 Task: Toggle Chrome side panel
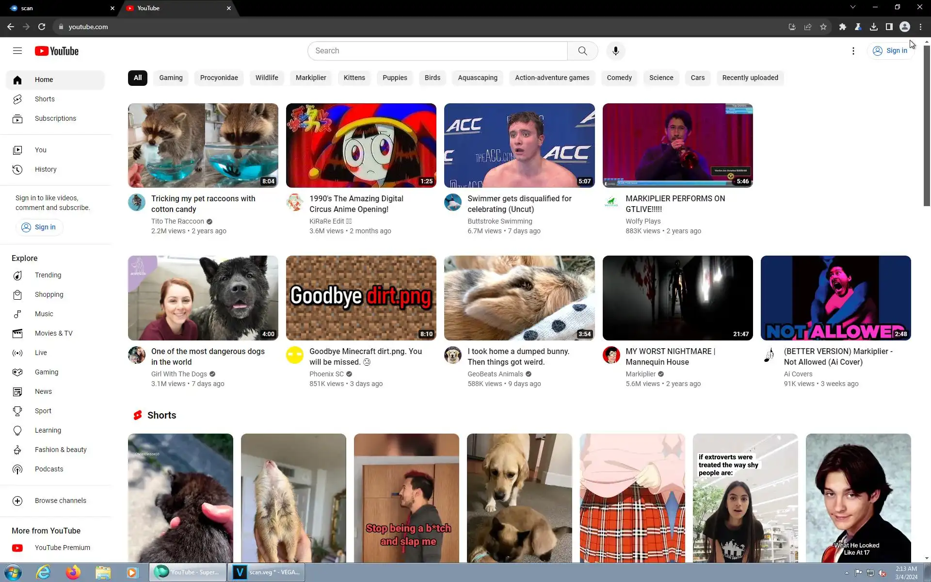[x=889, y=27]
